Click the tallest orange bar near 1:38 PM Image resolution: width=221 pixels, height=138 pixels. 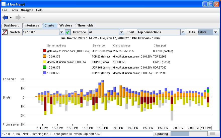102,89
